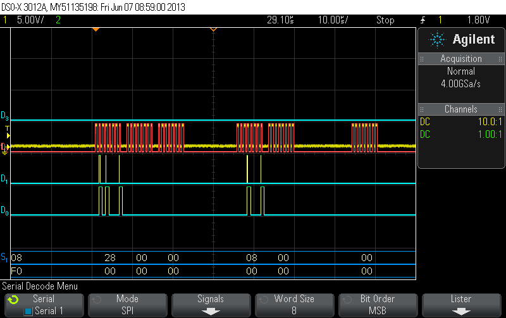The image size is (506, 318).
Task: Click the Agilent logo starburst icon
Action: [437, 39]
